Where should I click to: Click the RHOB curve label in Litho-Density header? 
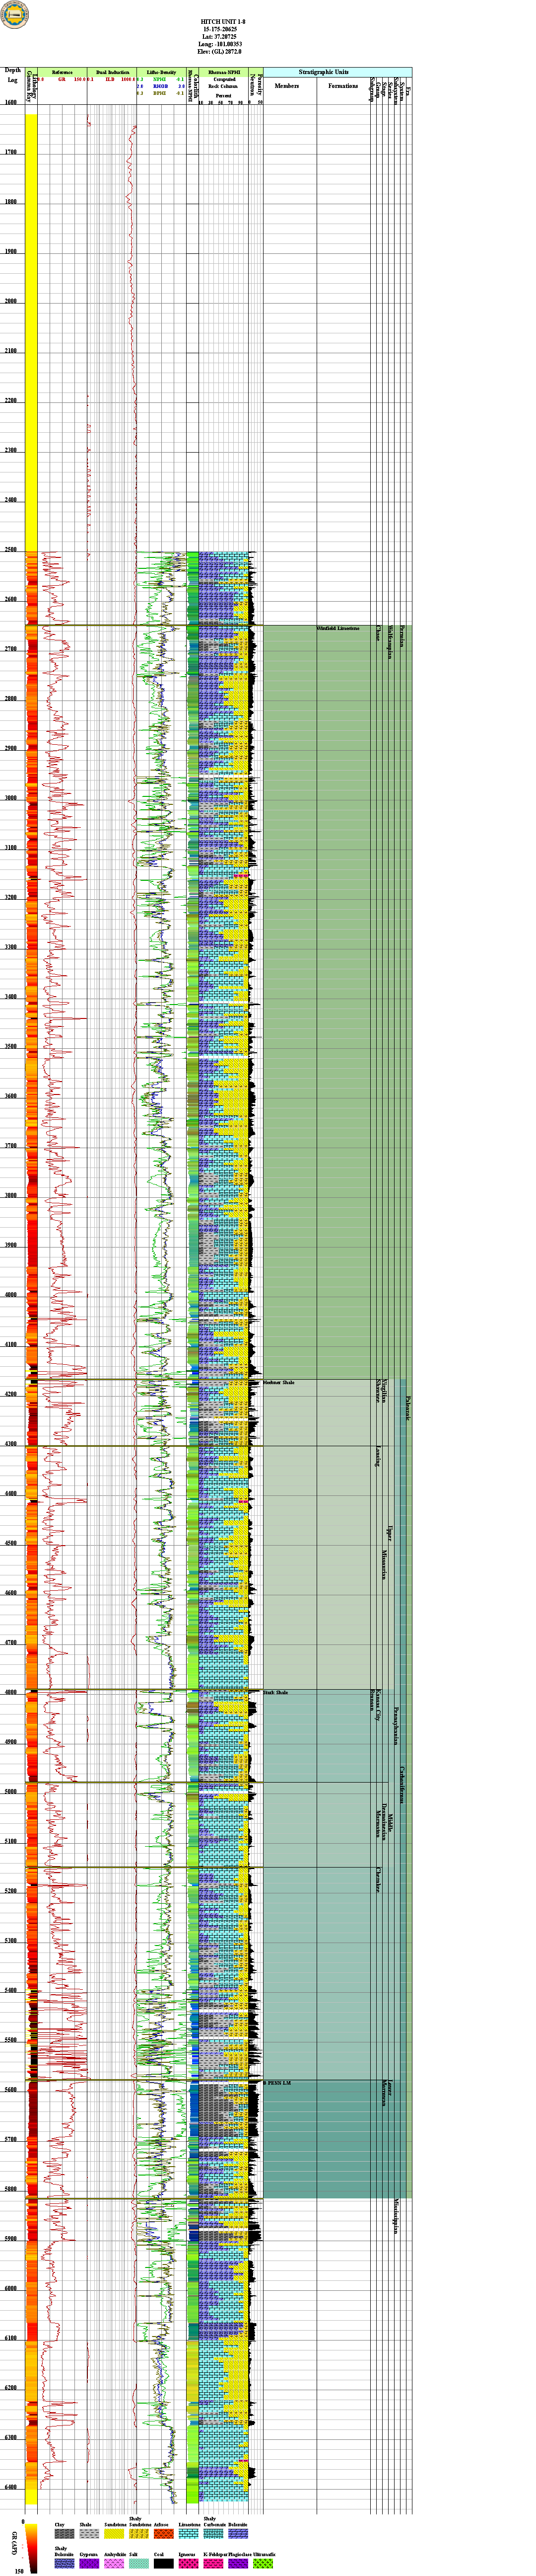[x=160, y=86]
